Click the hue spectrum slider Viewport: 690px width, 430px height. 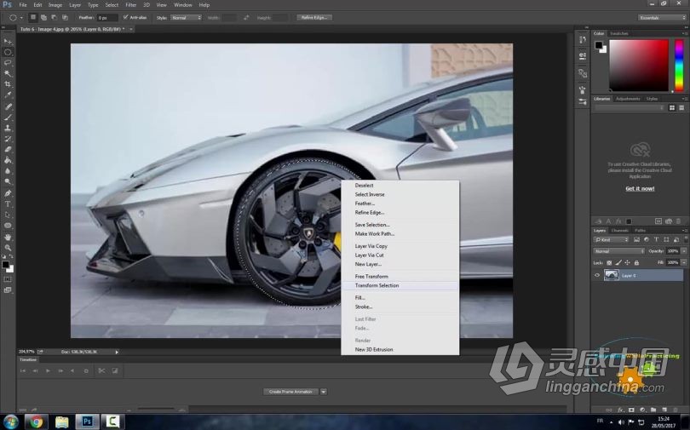coord(680,66)
